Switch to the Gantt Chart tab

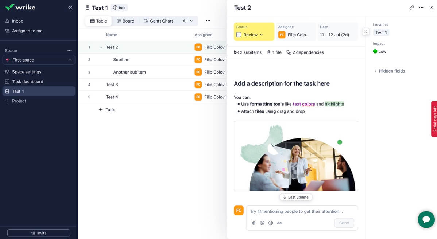click(158, 21)
